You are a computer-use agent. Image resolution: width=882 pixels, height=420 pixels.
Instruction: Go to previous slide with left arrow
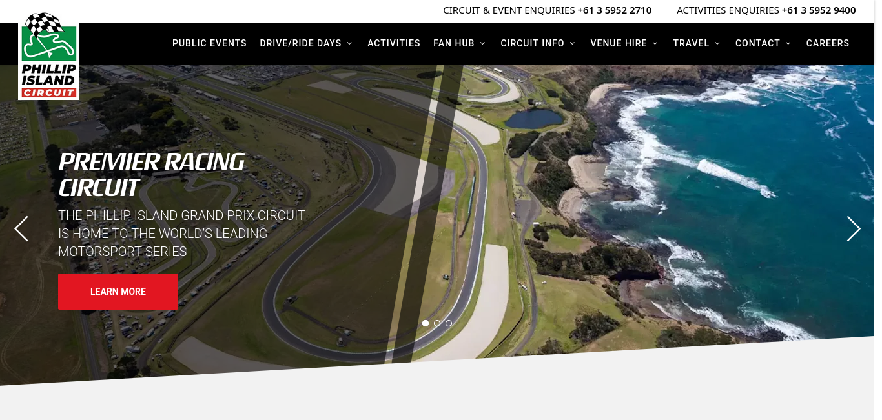[x=21, y=229]
